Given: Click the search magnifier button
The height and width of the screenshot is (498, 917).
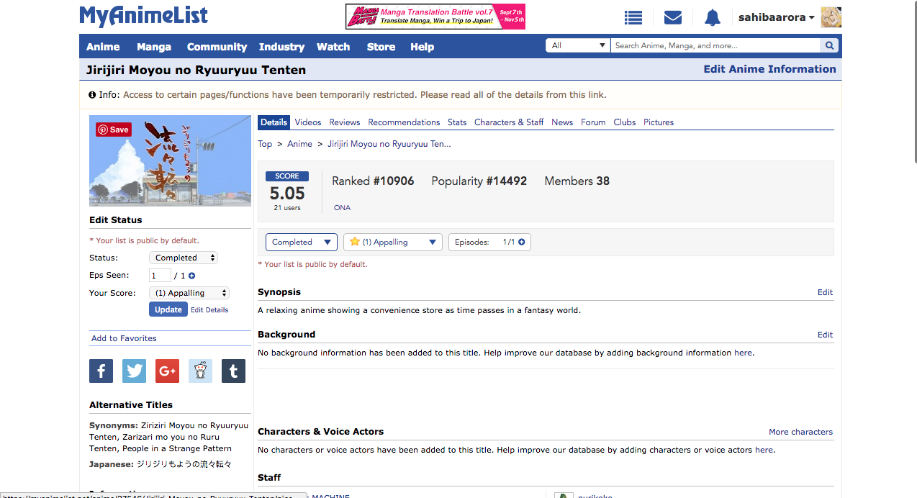Looking at the screenshot, I should (830, 46).
